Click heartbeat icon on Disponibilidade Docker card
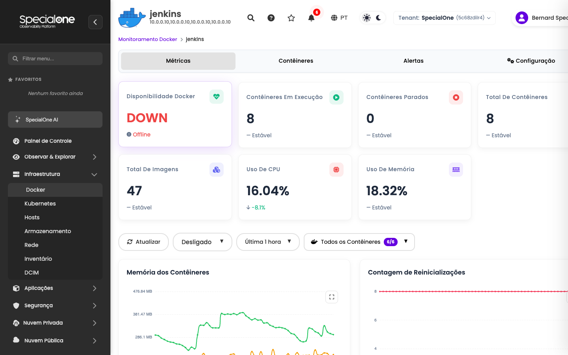The height and width of the screenshot is (355, 568). tap(217, 97)
